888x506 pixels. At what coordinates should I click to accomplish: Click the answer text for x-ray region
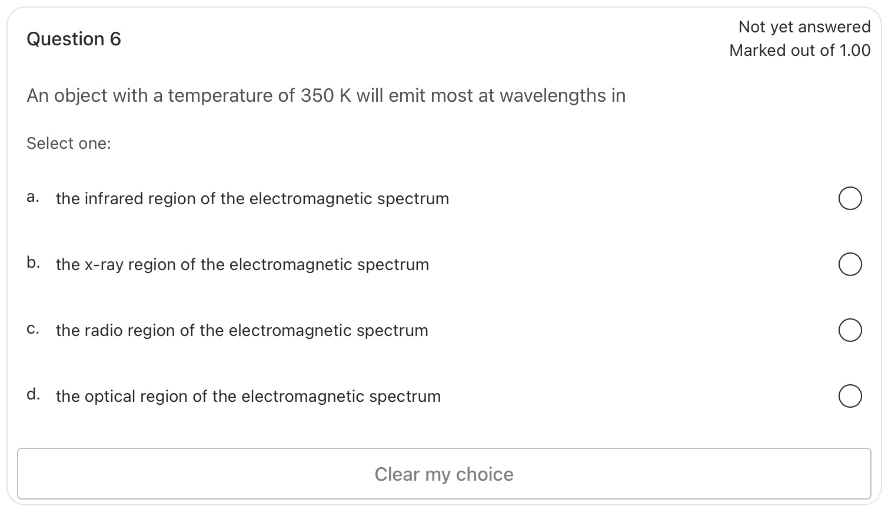(242, 265)
